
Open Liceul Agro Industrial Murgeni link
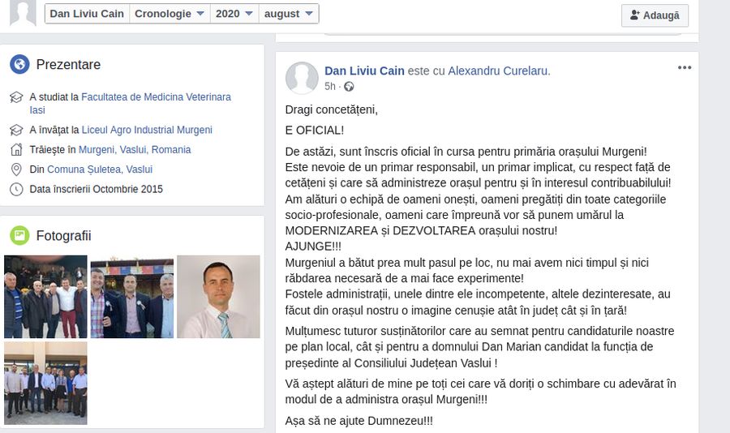pos(147,130)
